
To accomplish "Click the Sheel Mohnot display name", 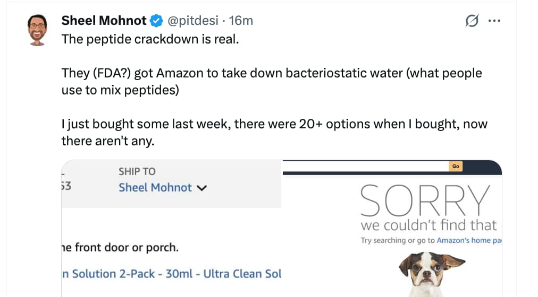I will click(104, 21).
